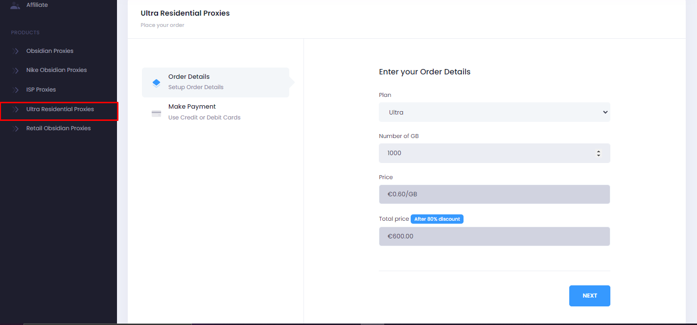The width and height of the screenshot is (697, 325).
Task: Click the Price field showing €0.60/GB
Action: [494, 194]
